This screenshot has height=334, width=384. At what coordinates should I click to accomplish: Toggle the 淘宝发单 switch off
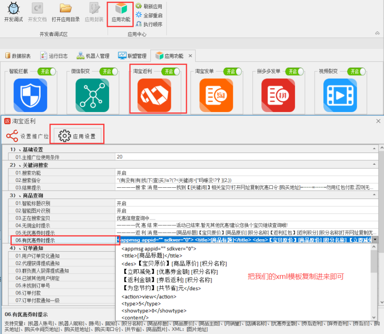(233, 71)
